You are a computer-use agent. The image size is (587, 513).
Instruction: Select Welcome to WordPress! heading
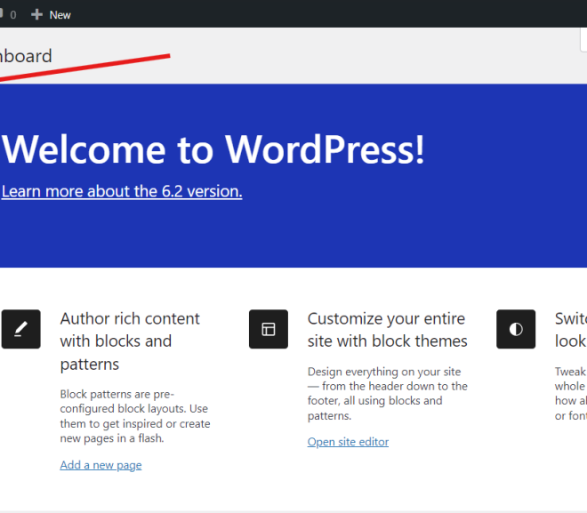click(213, 149)
